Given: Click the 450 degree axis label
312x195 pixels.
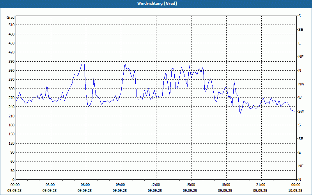Looking at the screenshot, I should pyautogui.click(x=12, y=43).
